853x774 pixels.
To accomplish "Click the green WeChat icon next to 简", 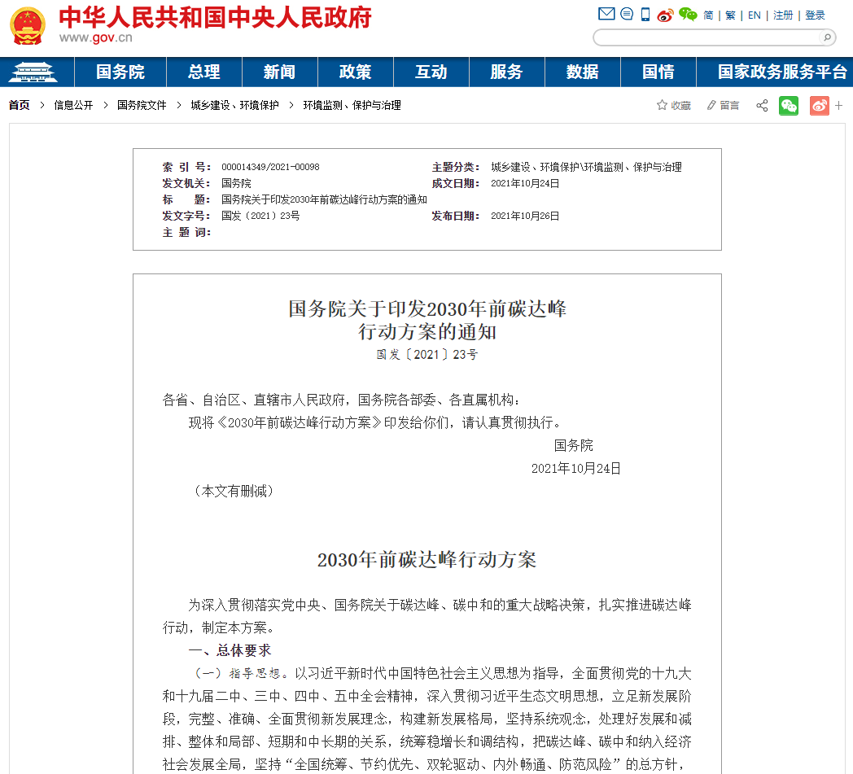I will [689, 14].
